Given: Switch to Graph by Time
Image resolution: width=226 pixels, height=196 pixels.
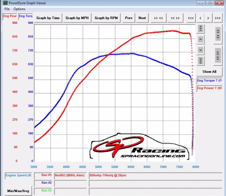Looking at the screenshot, I should [x=48, y=18].
